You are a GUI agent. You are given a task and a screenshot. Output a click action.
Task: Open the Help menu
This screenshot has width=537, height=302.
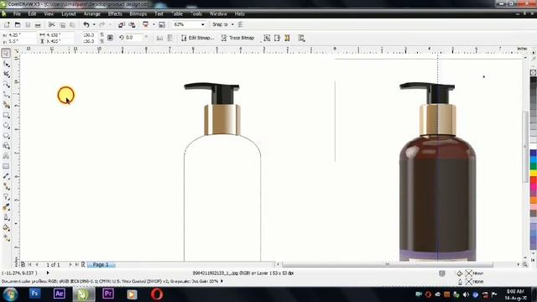tap(239, 13)
